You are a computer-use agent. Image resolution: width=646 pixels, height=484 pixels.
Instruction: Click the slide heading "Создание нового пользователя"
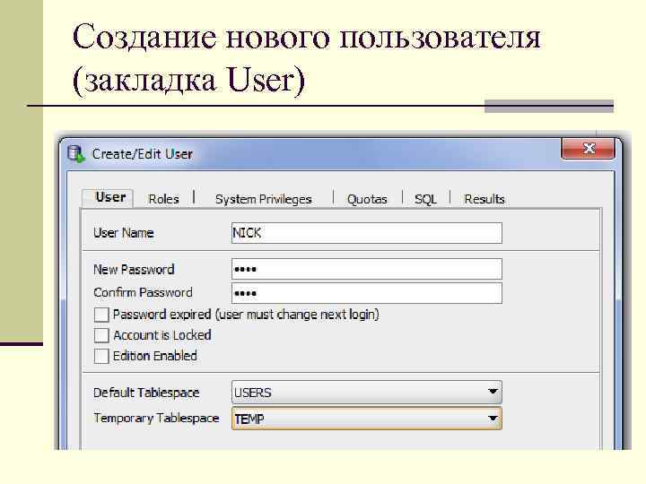[x=307, y=37]
